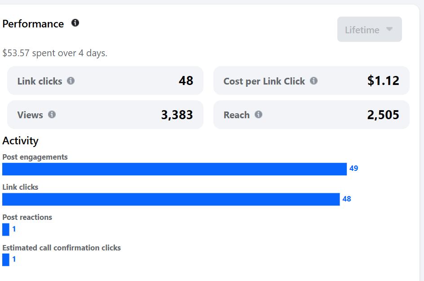
Task: Select the Reach metric card
Action: [x=311, y=115]
